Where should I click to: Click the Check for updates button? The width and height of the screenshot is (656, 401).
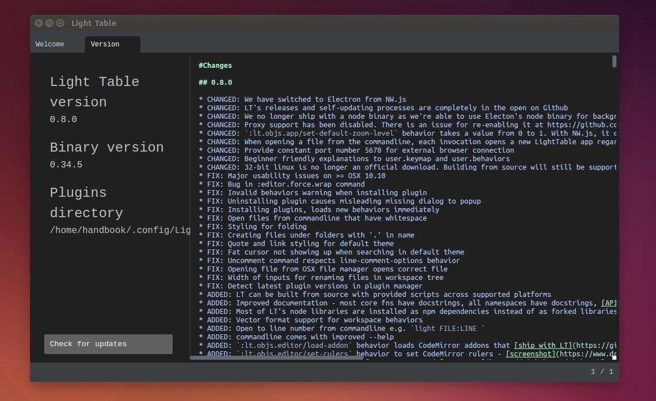coord(108,344)
